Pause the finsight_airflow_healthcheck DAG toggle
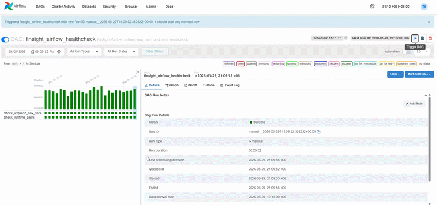 coord(5,39)
